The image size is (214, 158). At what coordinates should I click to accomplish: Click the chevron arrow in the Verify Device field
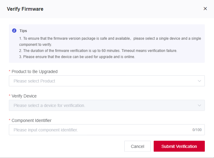tap(199, 105)
